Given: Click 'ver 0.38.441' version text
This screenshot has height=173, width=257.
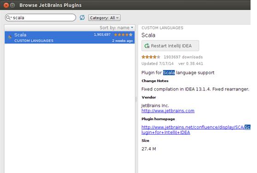Looking at the screenshot, I should click(191, 64).
